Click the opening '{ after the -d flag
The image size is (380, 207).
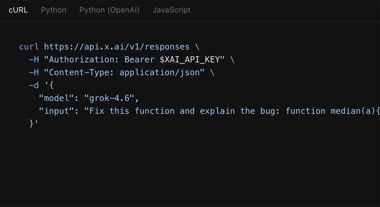coord(49,85)
